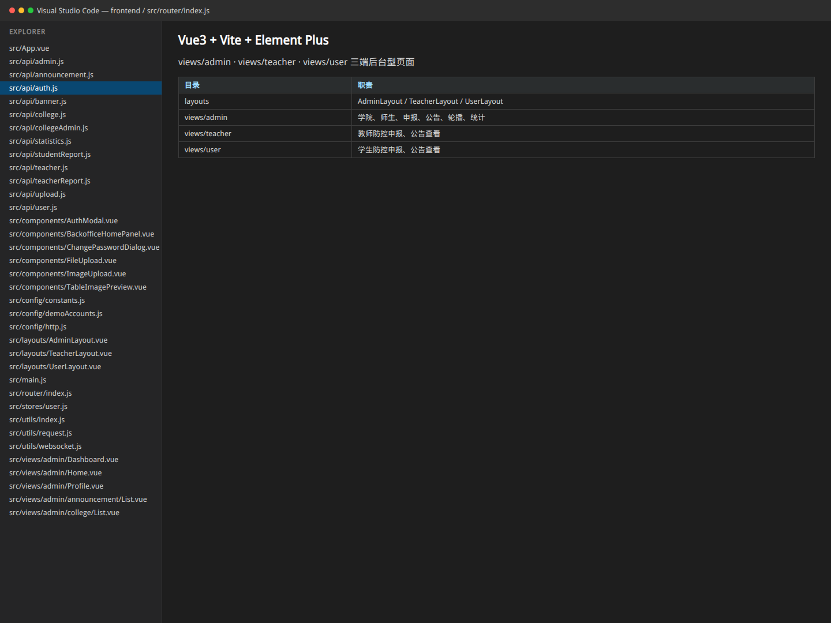Click the Vue3 + Vite + Element Plus heading
This screenshot has width=831, height=623.
tap(253, 40)
